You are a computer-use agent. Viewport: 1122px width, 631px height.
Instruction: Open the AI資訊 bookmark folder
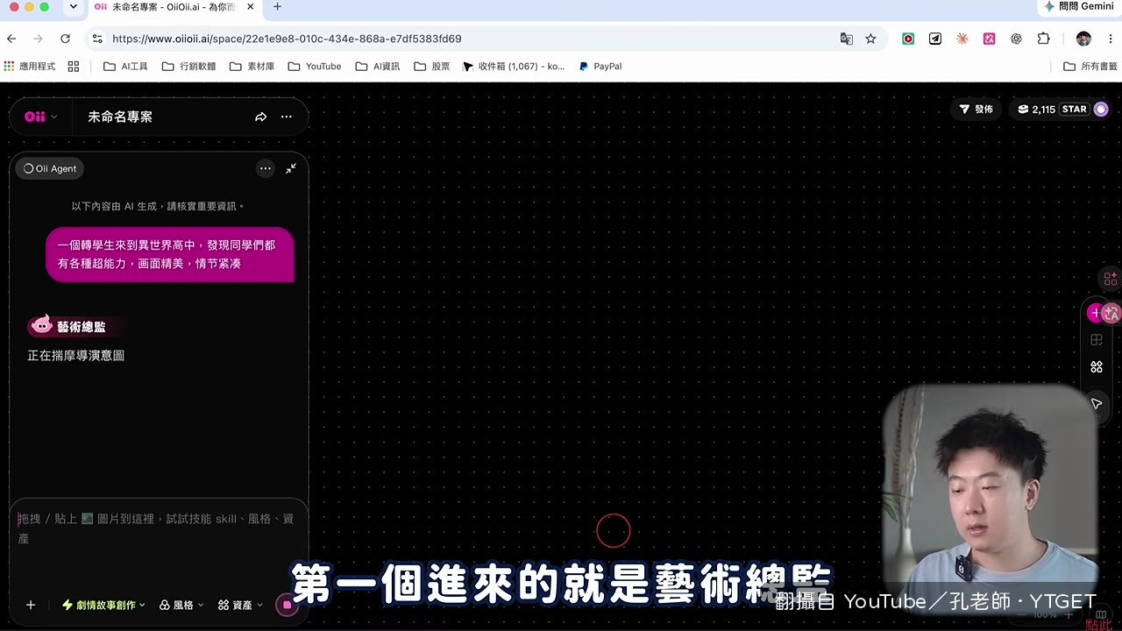(x=378, y=67)
